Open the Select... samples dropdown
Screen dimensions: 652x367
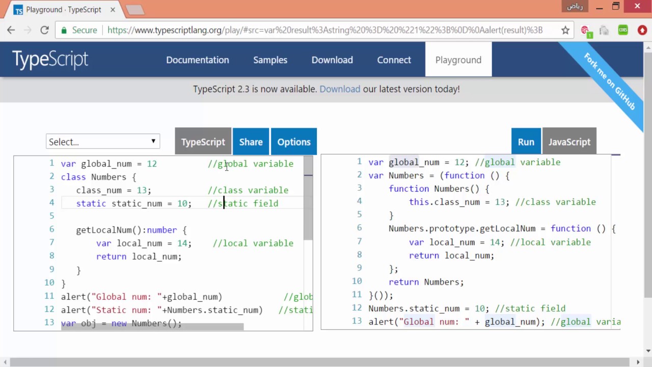pyautogui.click(x=103, y=142)
